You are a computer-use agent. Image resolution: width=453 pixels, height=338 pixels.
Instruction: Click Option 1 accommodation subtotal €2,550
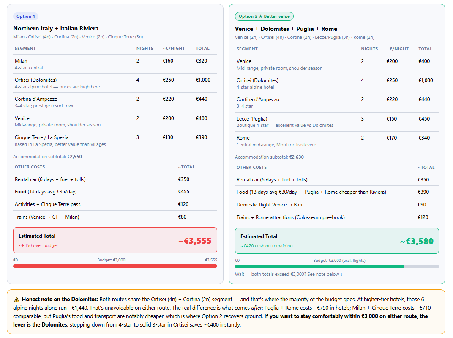(x=48, y=157)
